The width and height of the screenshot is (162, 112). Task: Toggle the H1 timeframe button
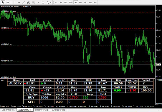(x=76, y=2)
